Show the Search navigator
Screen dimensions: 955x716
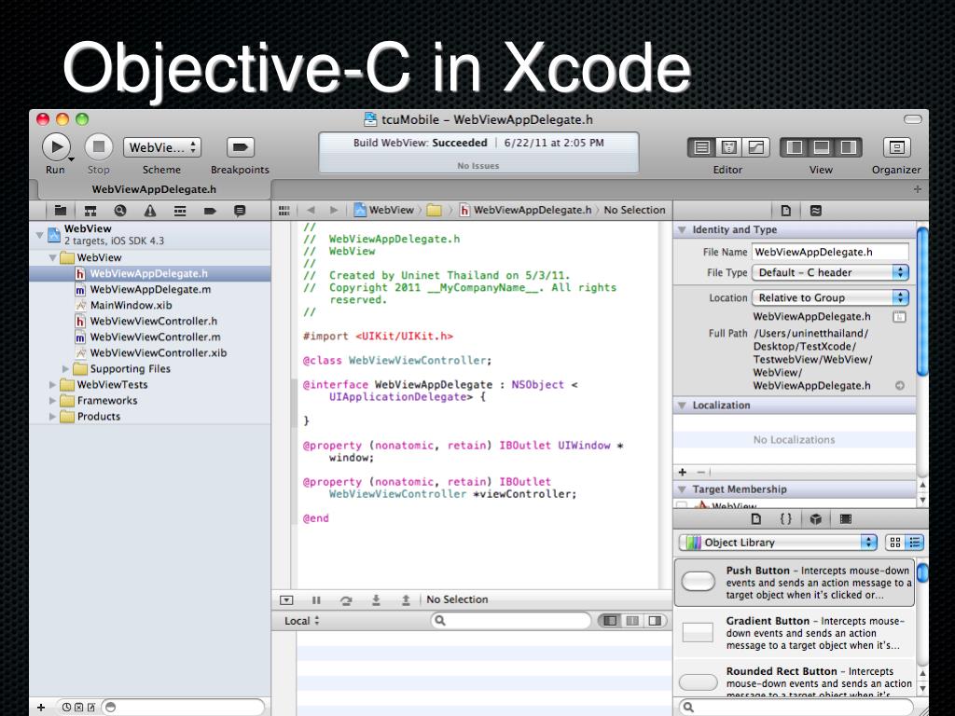tap(120, 211)
